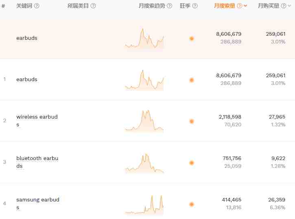Click the help icon next to 所属类目

(x=93, y=6)
